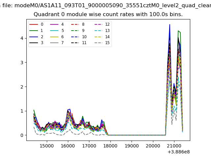Click the x-axis tick label 18000
The width and height of the screenshot is (211, 158).
click(x=110, y=145)
